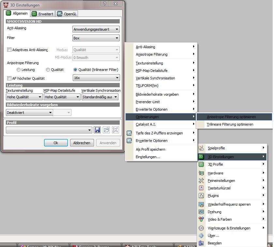Click the green 3D Profile menu icon
This screenshot has height=247, width=274.
(x=201, y=164)
